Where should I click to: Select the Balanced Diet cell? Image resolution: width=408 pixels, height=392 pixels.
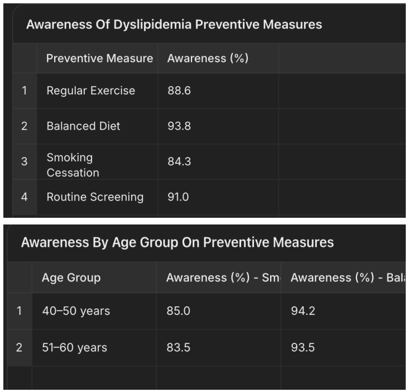pos(83,126)
